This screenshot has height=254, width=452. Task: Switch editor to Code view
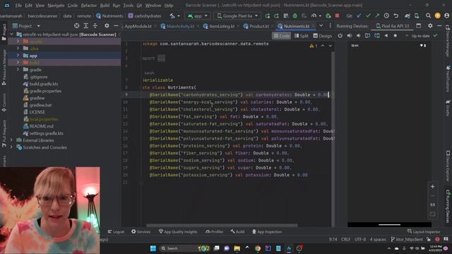click(281, 36)
